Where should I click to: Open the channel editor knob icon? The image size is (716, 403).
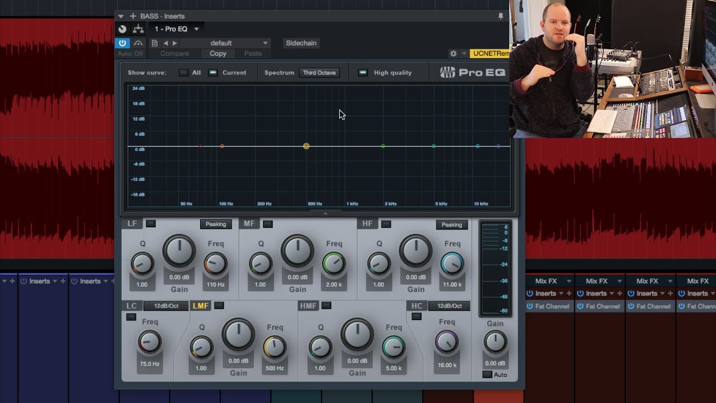point(123,29)
